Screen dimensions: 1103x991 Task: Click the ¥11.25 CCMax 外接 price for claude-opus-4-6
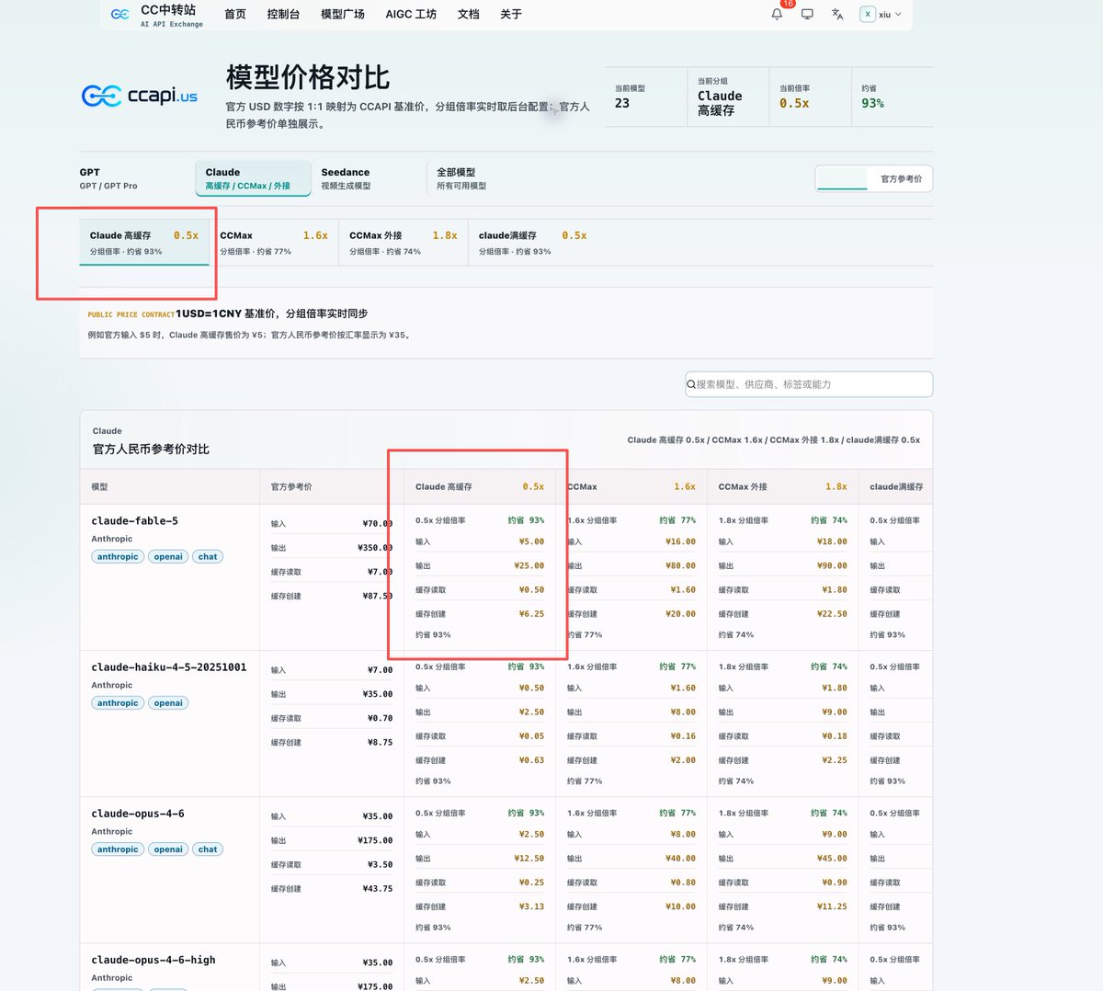[x=832, y=906]
